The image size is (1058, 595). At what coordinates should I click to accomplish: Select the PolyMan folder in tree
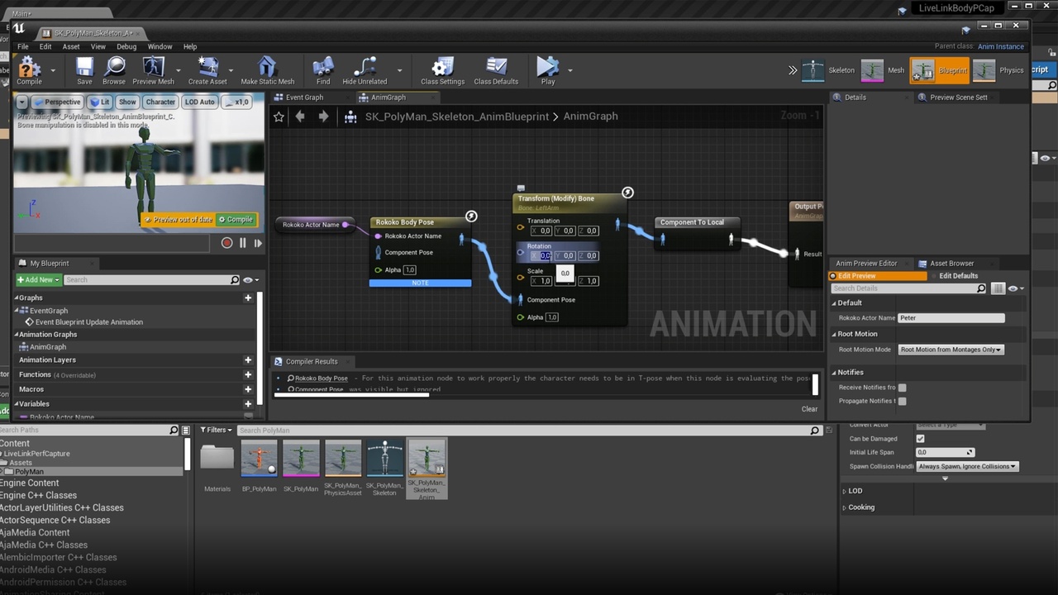point(30,472)
